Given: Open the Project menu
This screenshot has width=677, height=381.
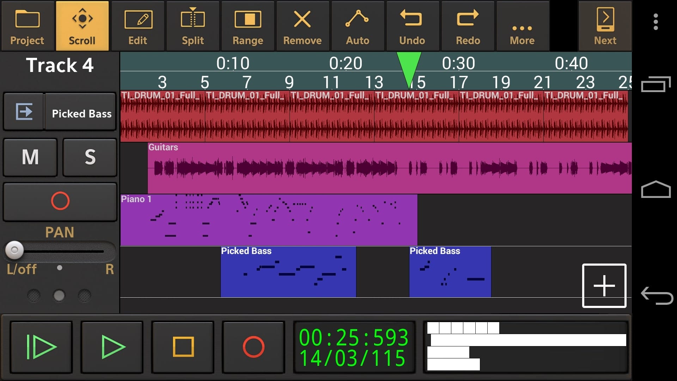Looking at the screenshot, I should 27,26.
